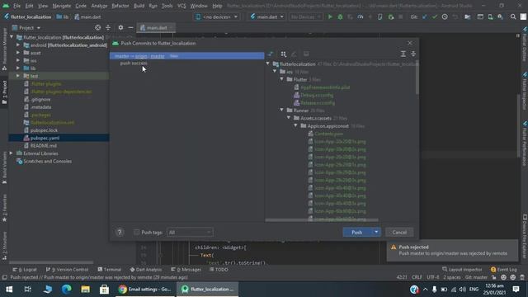Click Git commit checkmark icon
The width and height of the screenshot is (528, 297).
coord(435,16)
